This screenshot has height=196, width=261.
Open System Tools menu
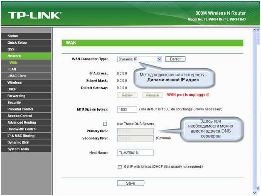(26, 149)
